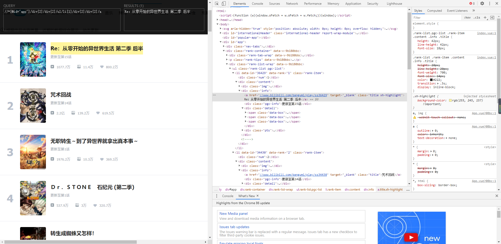This screenshot has height=244, width=501.
Task: Expand the nav-tabs div node
Action: pyautogui.click(x=224, y=46)
